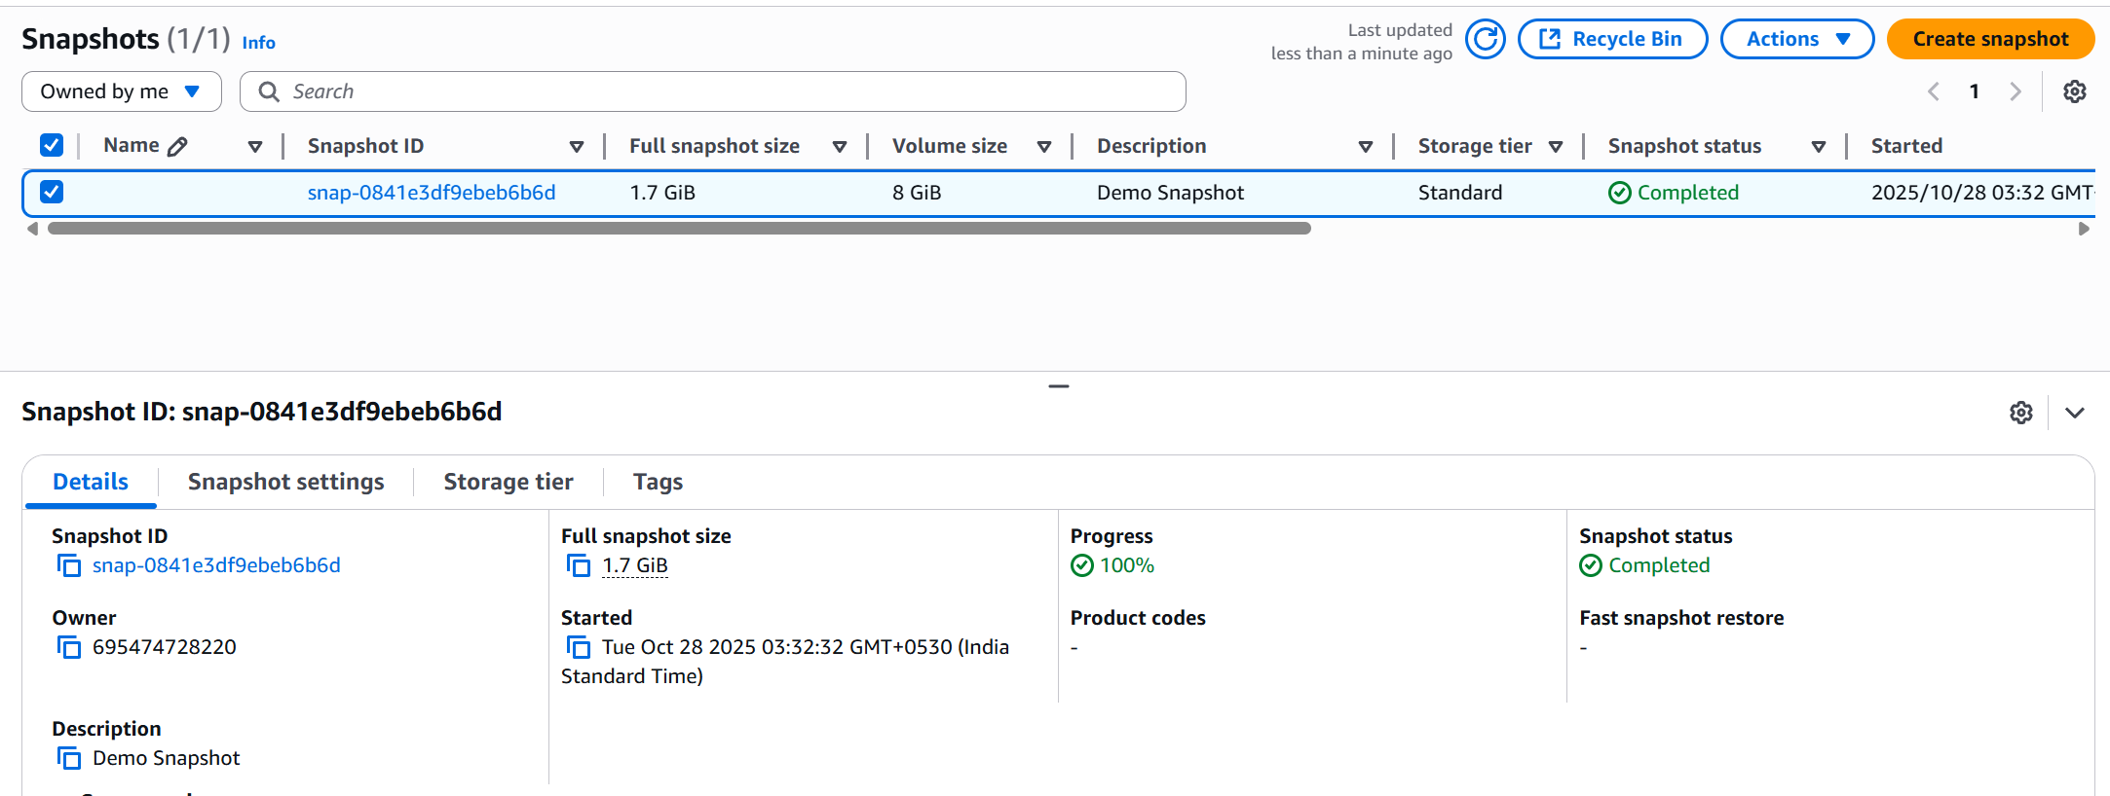Open table preferences gear icon
The image size is (2110, 796).
point(2075,91)
